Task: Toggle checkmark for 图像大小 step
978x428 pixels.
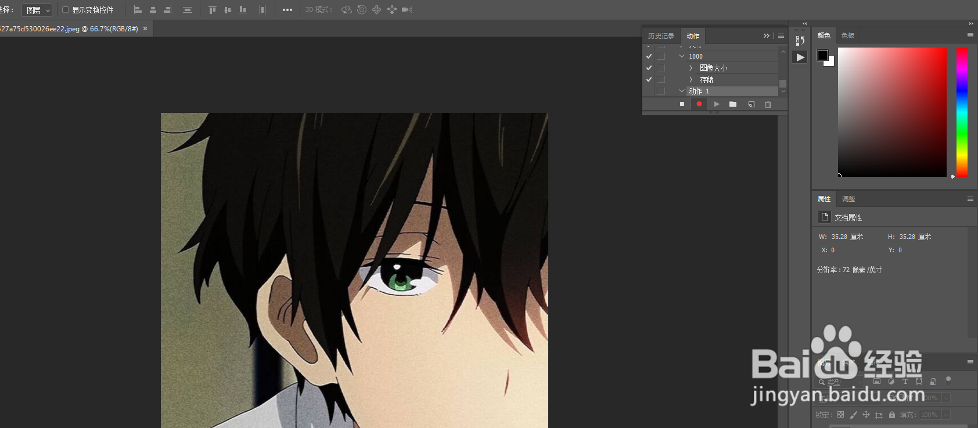Action: [x=649, y=68]
